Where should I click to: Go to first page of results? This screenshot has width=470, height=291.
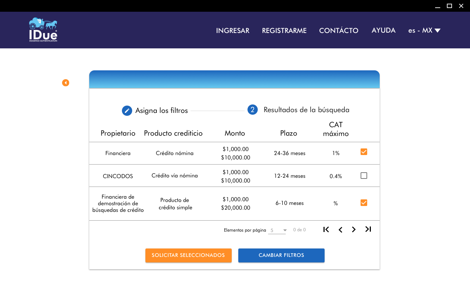coord(326,229)
